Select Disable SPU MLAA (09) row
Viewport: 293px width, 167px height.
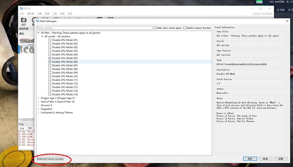[65, 73]
